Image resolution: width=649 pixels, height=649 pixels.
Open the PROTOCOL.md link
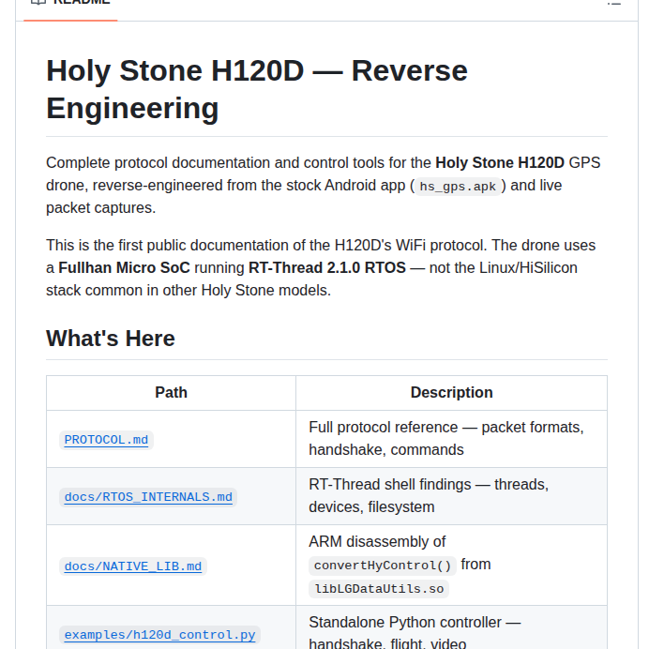coord(106,440)
